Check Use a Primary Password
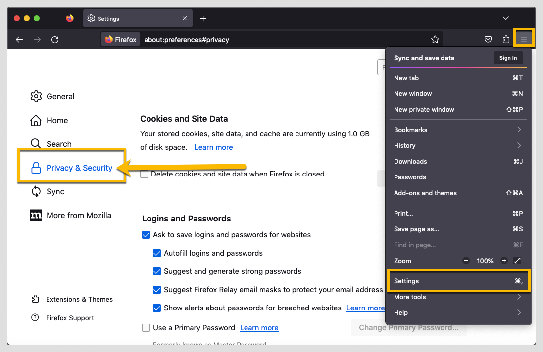Viewport: 543px width, 352px height. tap(146, 327)
